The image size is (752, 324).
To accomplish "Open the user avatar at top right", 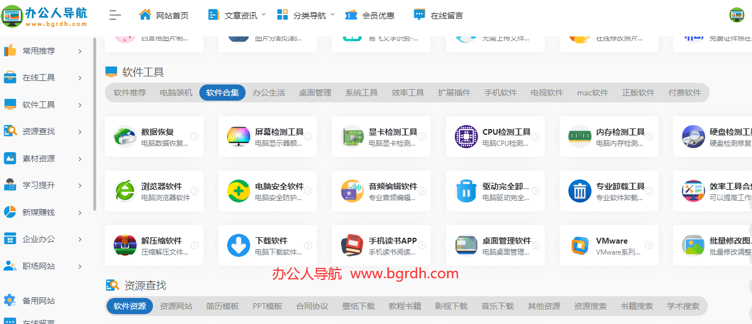I will click(x=736, y=15).
